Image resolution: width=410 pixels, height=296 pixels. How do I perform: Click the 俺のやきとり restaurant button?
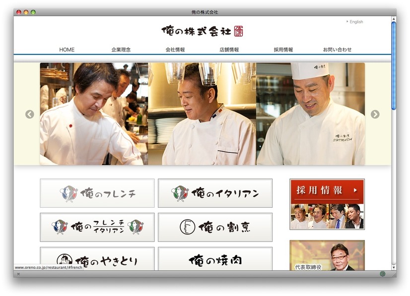click(x=97, y=259)
